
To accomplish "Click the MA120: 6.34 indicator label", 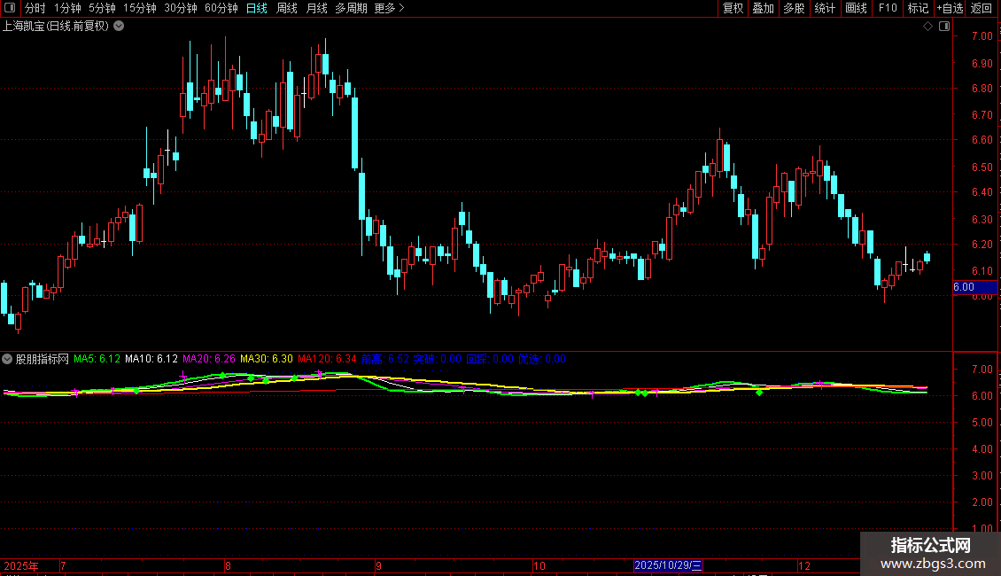I will tap(327, 359).
